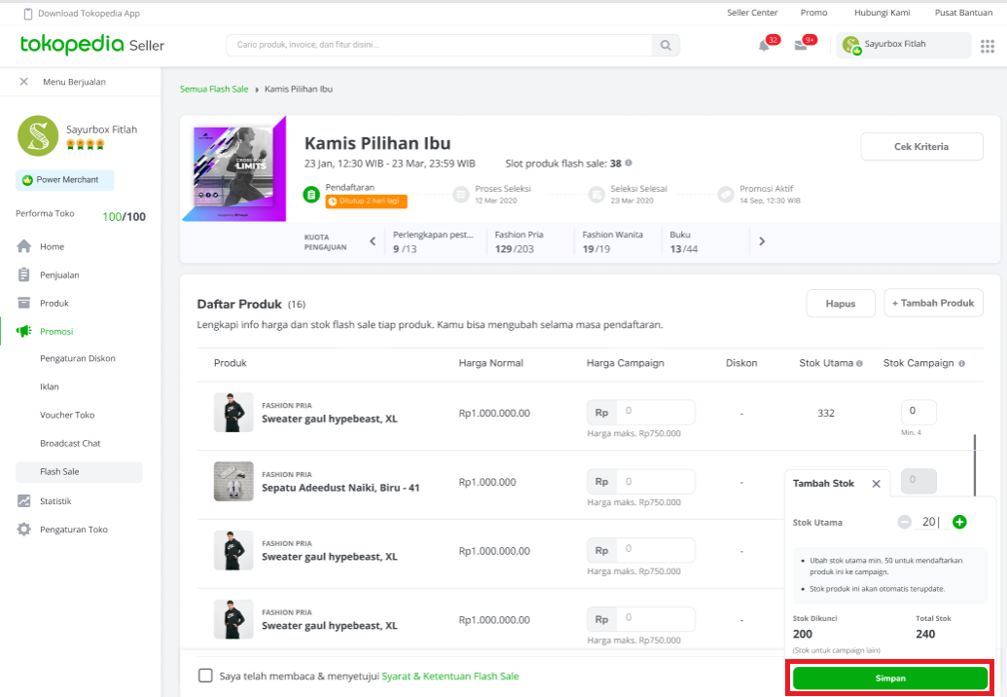Close the Menu Berjualan panel with the X
Image resolution: width=1007 pixels, height=697 pixels.
point(23,82)
